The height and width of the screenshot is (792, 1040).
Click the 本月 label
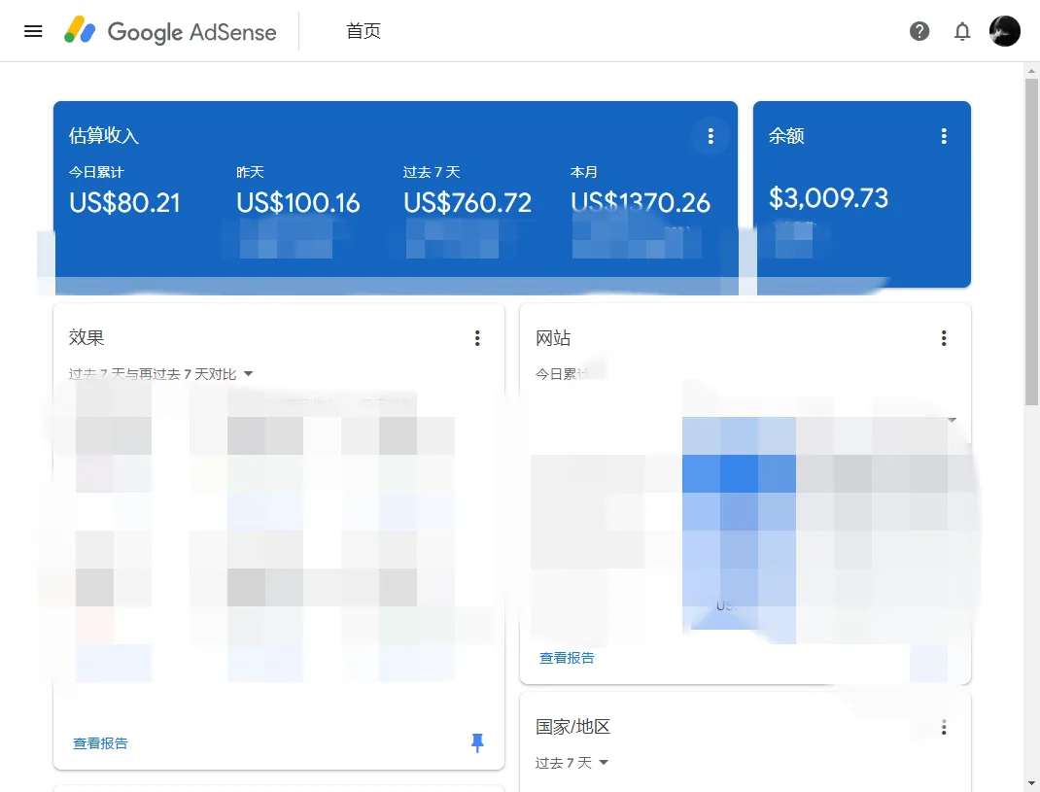584,172
